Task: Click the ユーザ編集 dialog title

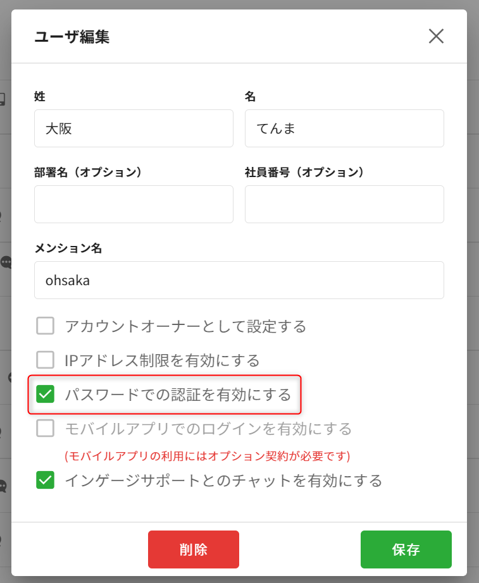Action: tap(72, 37)
